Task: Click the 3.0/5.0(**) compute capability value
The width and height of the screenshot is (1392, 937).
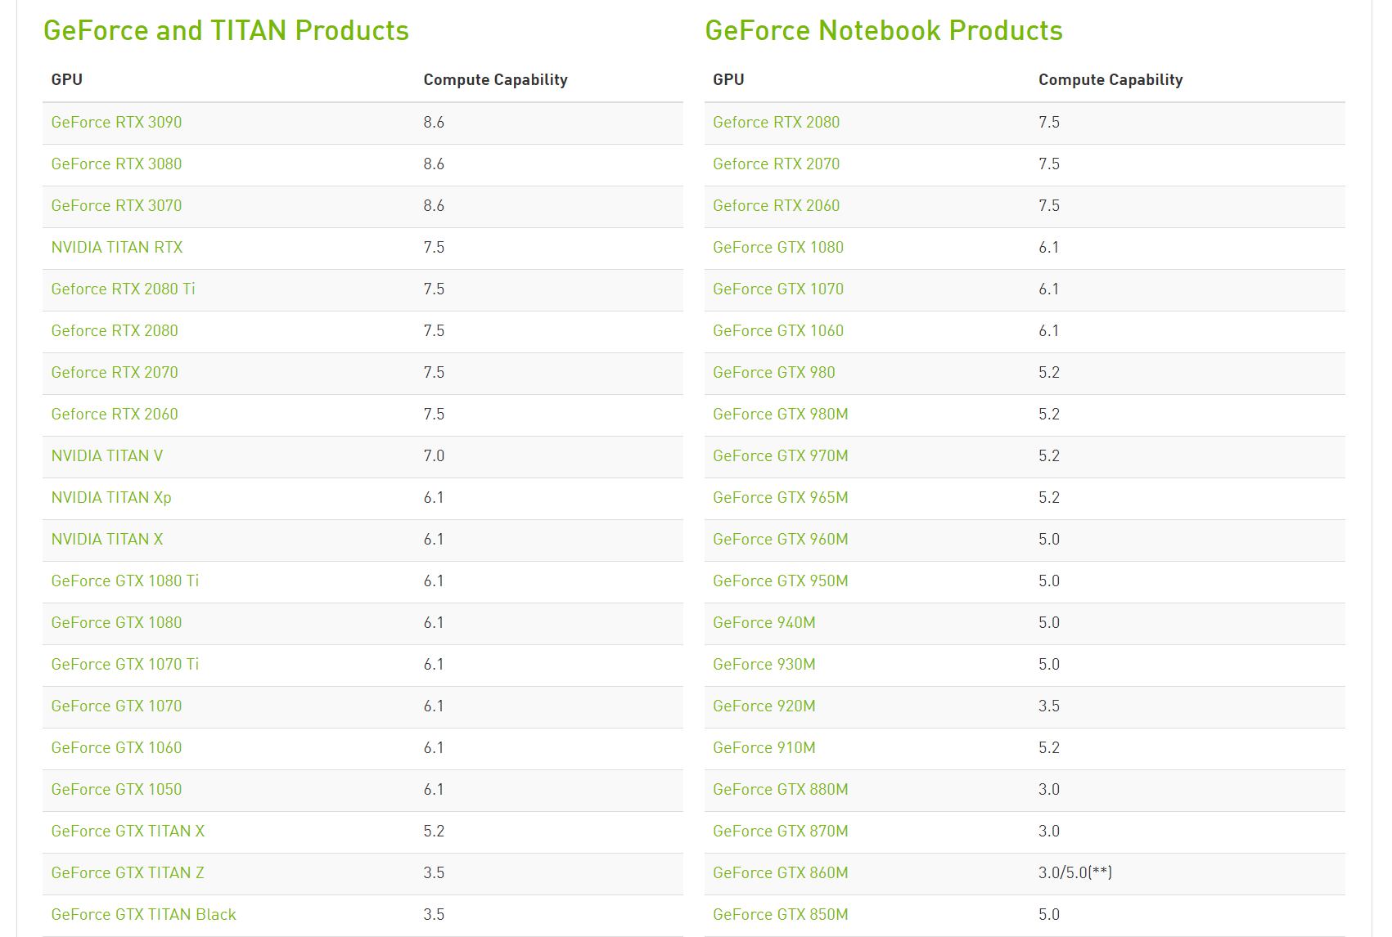Action: (x=1075, y=873)
